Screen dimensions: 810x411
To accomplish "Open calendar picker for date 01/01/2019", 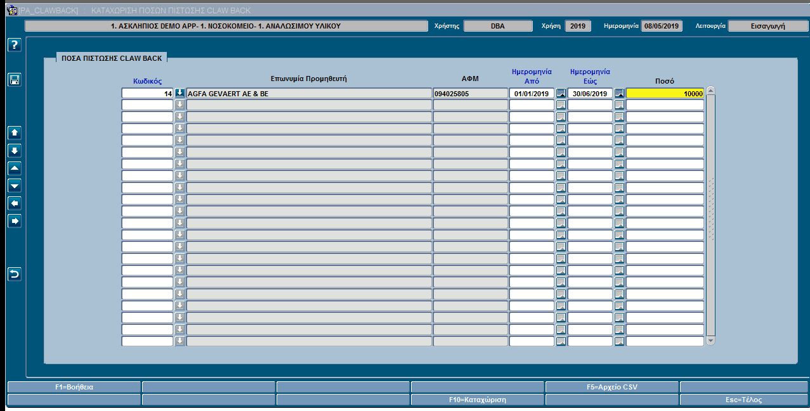I will 561,93.
